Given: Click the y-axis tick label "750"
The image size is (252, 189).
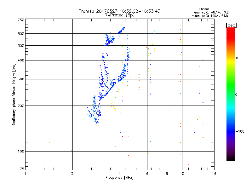Looking at the screenshot, I should [x=21, y=20].
